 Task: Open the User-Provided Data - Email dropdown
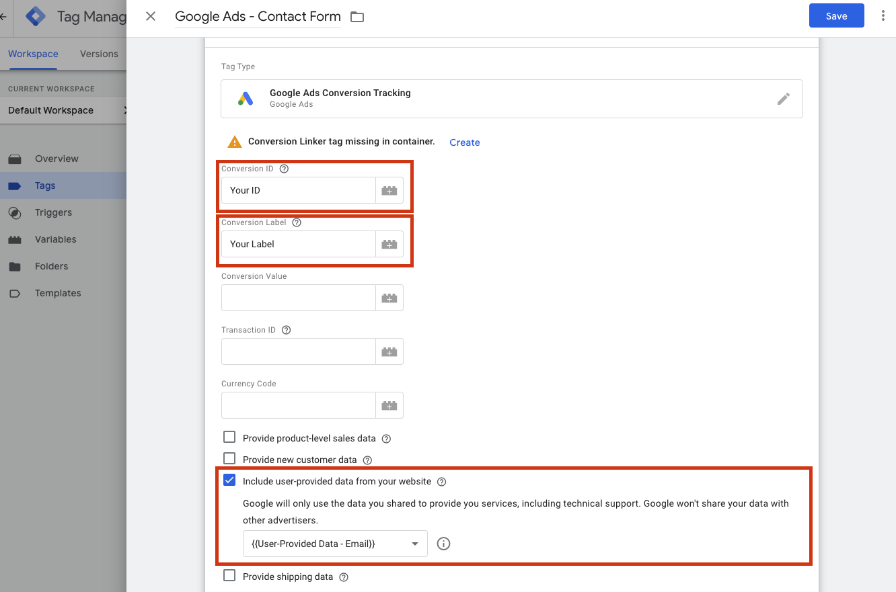pos(335,544)
